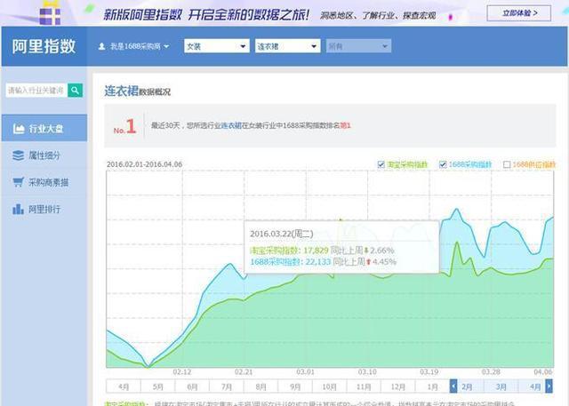The image size is (569, 406).
Task: Click the 2016.02.01-2016.04.06 date range text
Action: (x=144, y=164)
